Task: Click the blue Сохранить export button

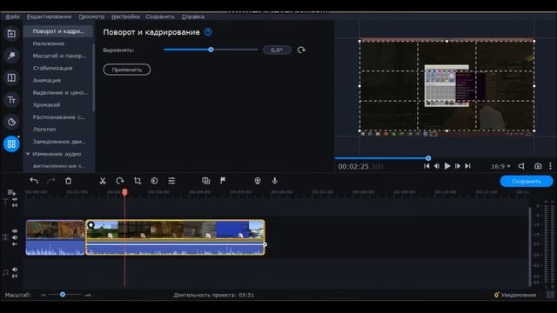Action: (527, 182)
